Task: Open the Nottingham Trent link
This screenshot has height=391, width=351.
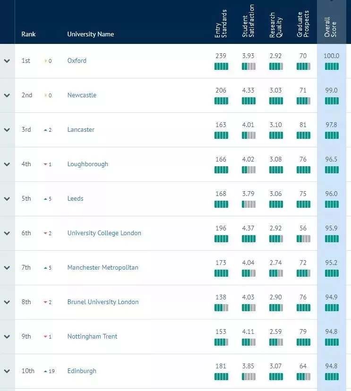Action: click(92, 336)
